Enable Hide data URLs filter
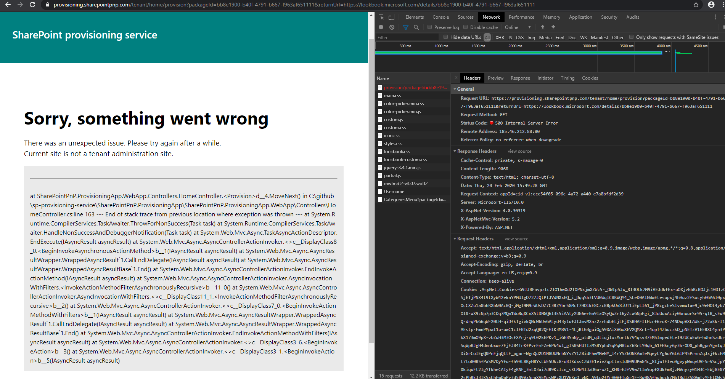This screenshot has width=725, height=379. pos(445,37)
